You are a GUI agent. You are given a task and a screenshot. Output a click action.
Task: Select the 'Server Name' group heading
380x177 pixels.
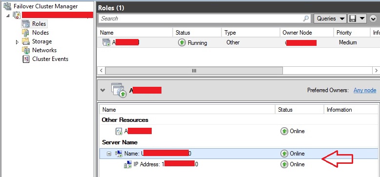120,142
